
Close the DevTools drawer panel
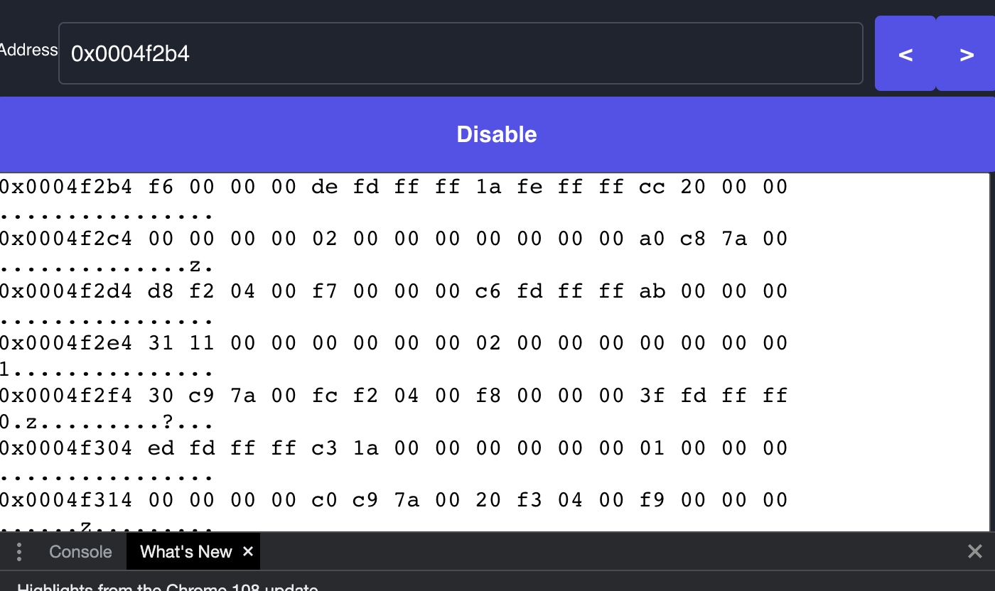[974, 551]
